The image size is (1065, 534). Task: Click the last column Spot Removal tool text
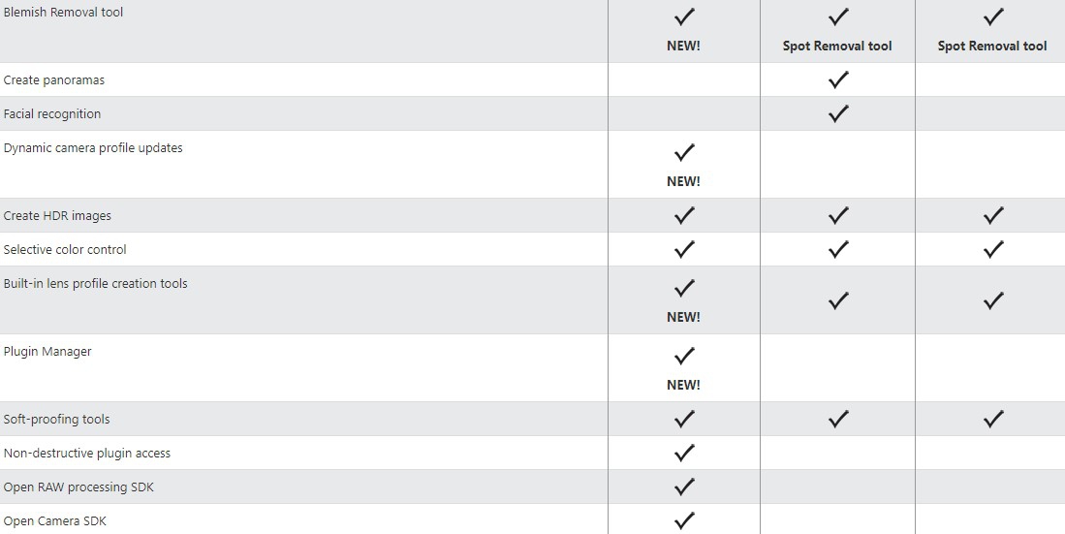click(992, 46)
